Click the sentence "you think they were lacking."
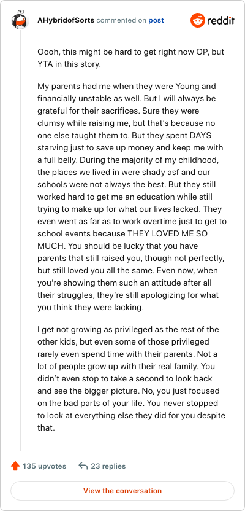Screen dimensions: 245x511 coord(90,308)
